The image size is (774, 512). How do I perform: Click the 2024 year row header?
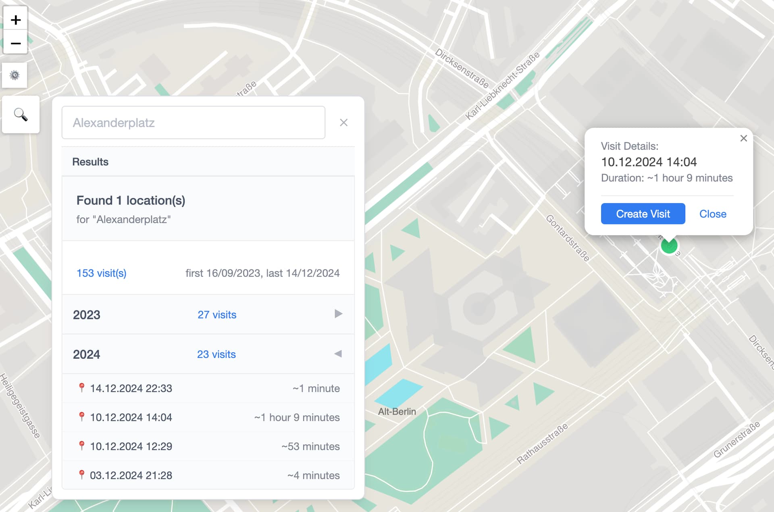[x=87, y=354]
